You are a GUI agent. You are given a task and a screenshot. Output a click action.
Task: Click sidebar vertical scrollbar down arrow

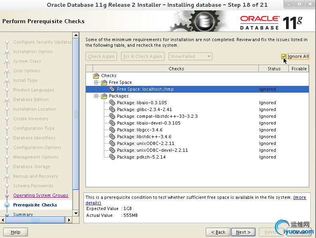(x=76, y=213)
